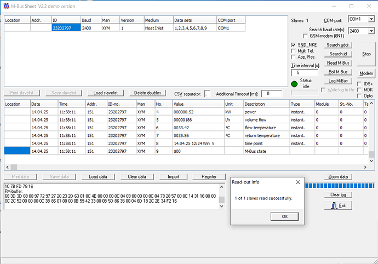
Task: Click the horizontal scrollbar left arrow of data table
Action: (x=7, y=167)
